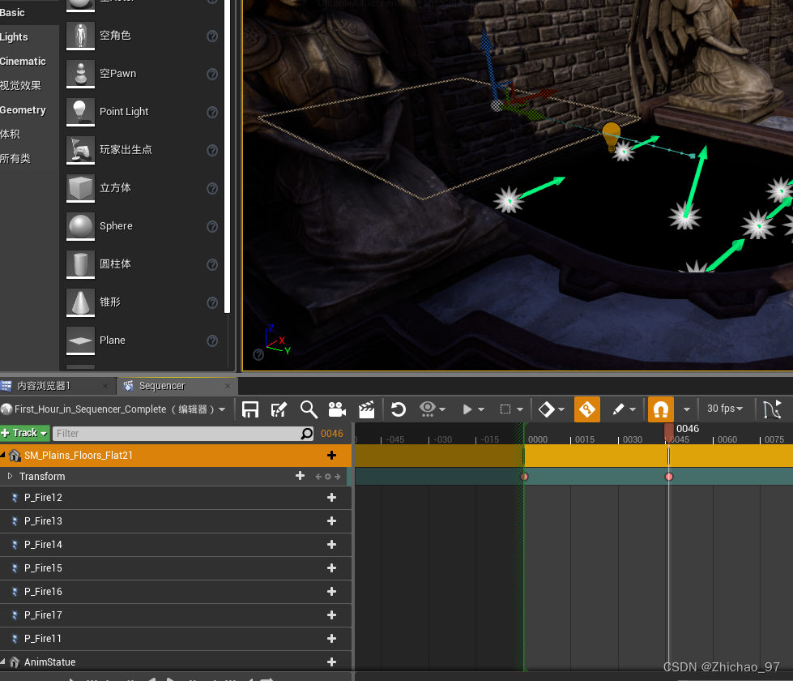Collapse the SM_Plains_Floors_Flat21 track arrow
793x681 pixels.
point(3,455)
